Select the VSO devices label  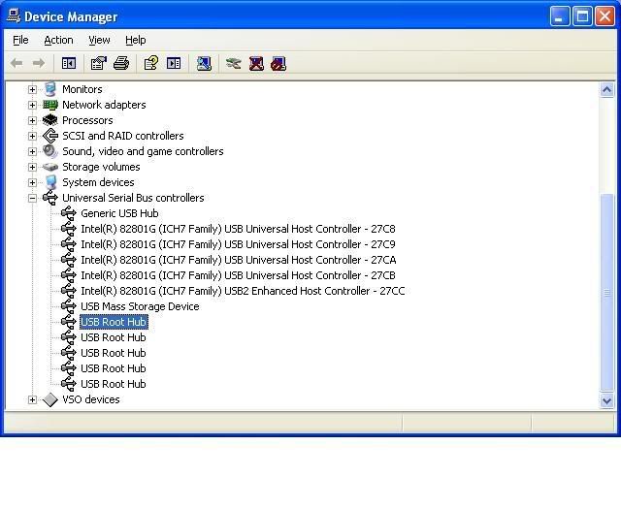coord(91,399)
